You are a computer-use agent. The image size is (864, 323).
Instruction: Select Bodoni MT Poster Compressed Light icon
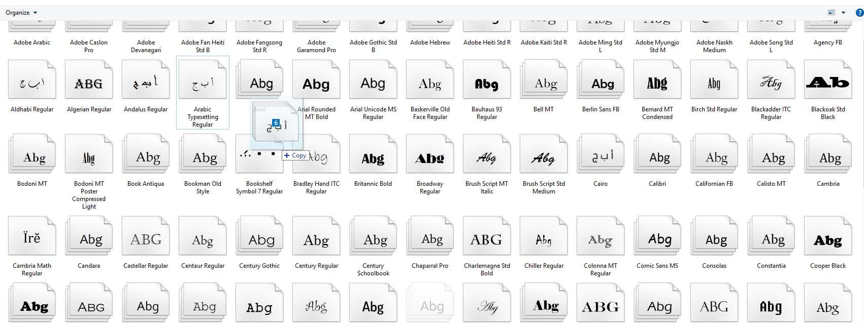click(89, 154)
